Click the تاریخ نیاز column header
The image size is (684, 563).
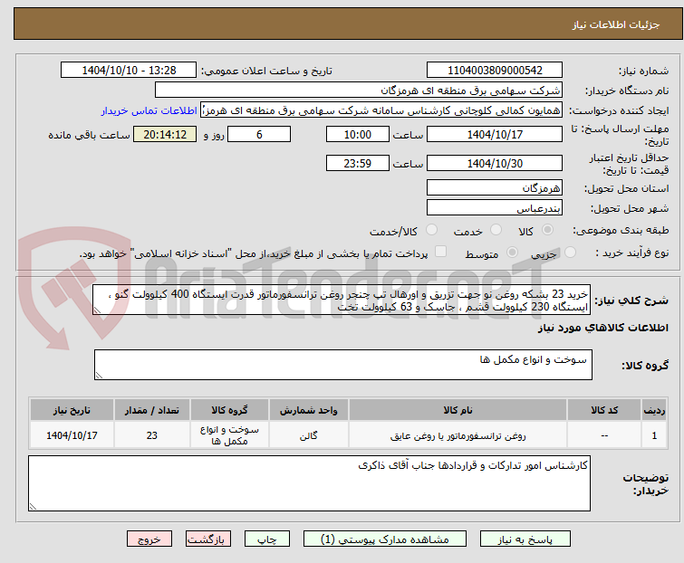(x=72, y=410)
